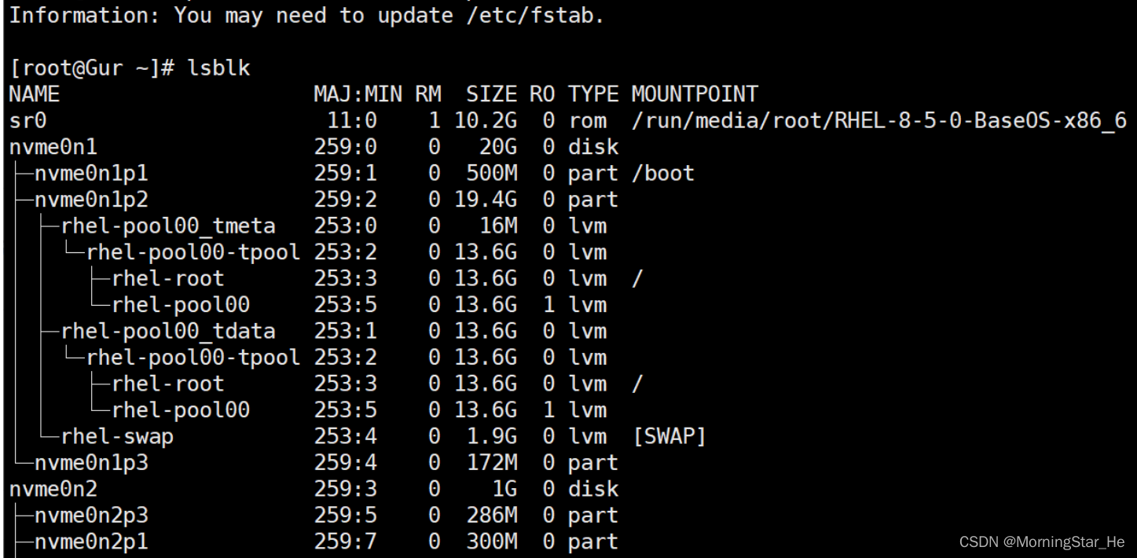The width and height of the screenshot is (1137, 558).
Task: Click the "11:0" value in the sr0 row
Action: (x=351, y=121)
